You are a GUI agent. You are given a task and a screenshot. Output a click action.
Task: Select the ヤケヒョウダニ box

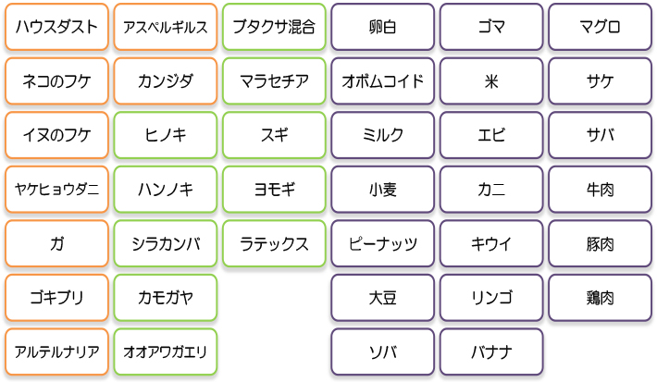click(56, 190)
